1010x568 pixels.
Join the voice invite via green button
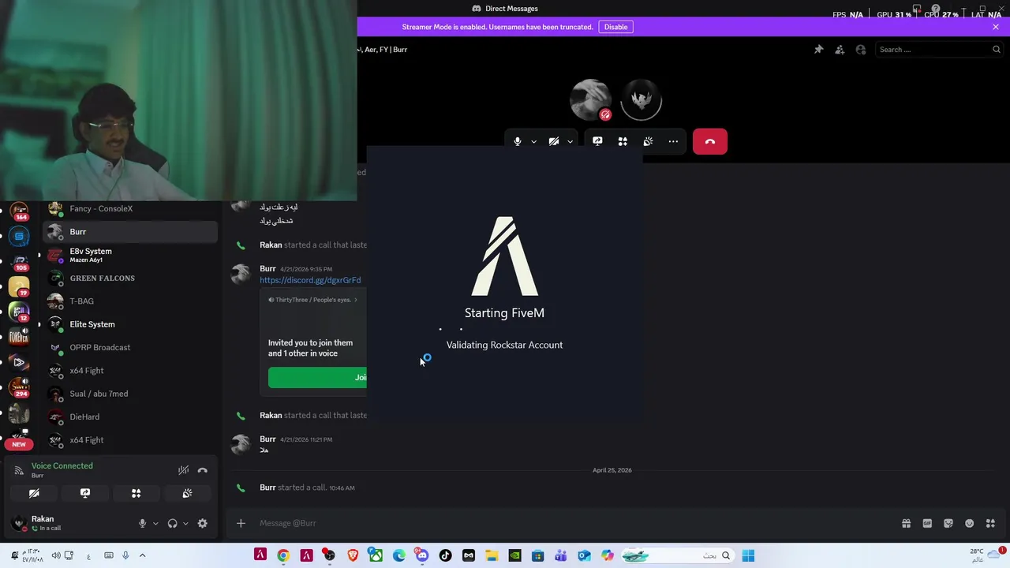(317, 377)
